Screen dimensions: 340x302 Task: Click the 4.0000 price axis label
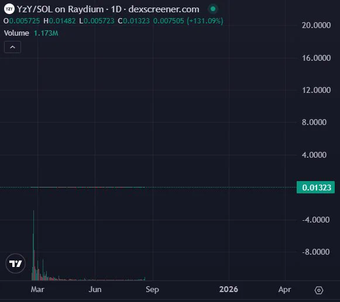(x=314, y=155)
